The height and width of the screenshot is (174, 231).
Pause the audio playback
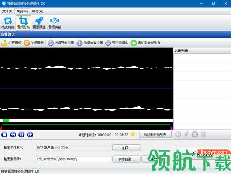[x=21, y=135]
